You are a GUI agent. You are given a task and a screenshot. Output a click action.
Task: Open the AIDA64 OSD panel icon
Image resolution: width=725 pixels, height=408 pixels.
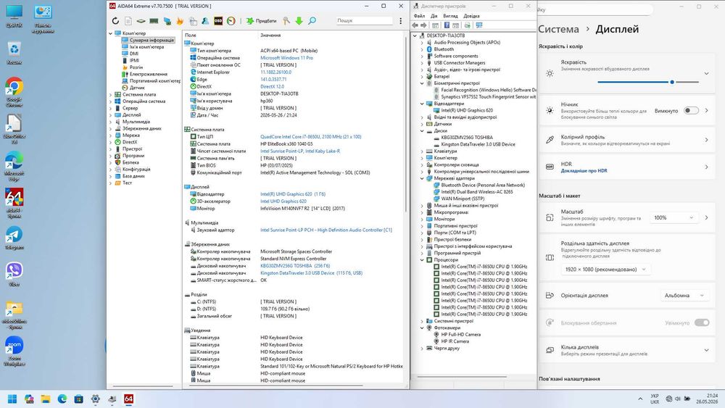pos(218,21)
